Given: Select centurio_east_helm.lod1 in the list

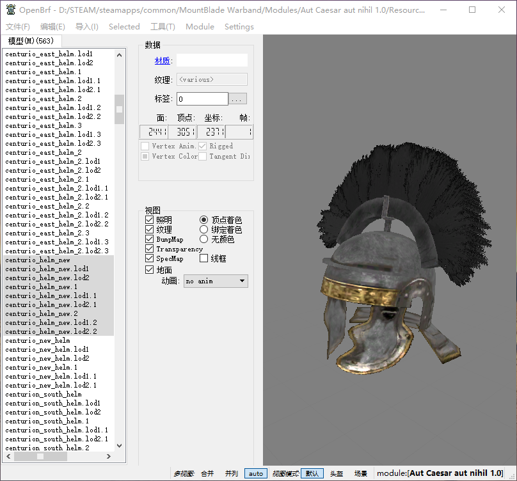Looking at the screenshot, I should (49, 54).
